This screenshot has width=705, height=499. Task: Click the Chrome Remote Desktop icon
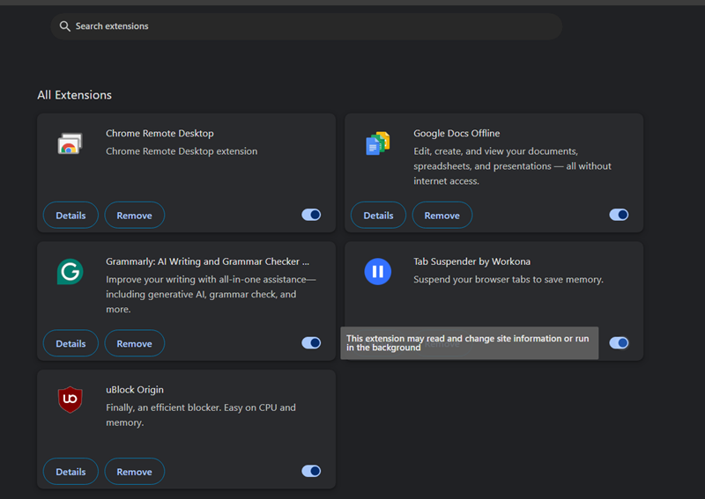[70, 143]
